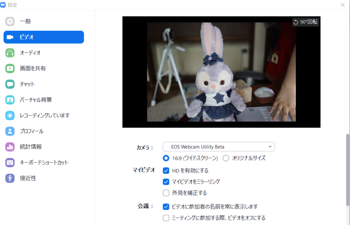Click the Share Screen green arrow icon
This screenshot has width=350, height=225.
click(x=10, y=69)
